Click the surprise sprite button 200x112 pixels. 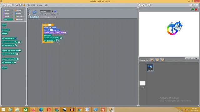pyautogui.click(x=162, y=60)
